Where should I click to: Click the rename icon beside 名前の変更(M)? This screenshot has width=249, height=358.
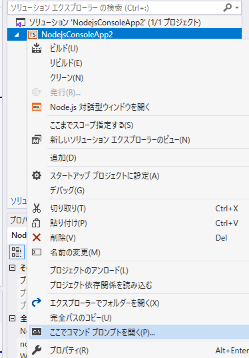pyautogui.click(x=37, y=252)
